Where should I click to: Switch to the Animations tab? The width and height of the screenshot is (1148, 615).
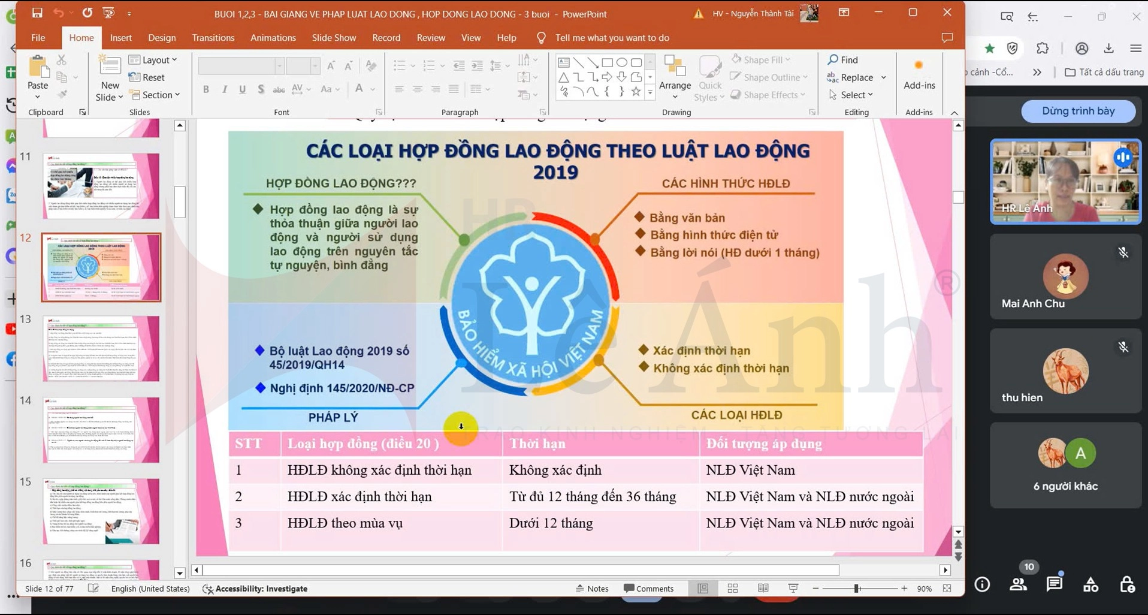pyautogui.click(x=273, y=38)
